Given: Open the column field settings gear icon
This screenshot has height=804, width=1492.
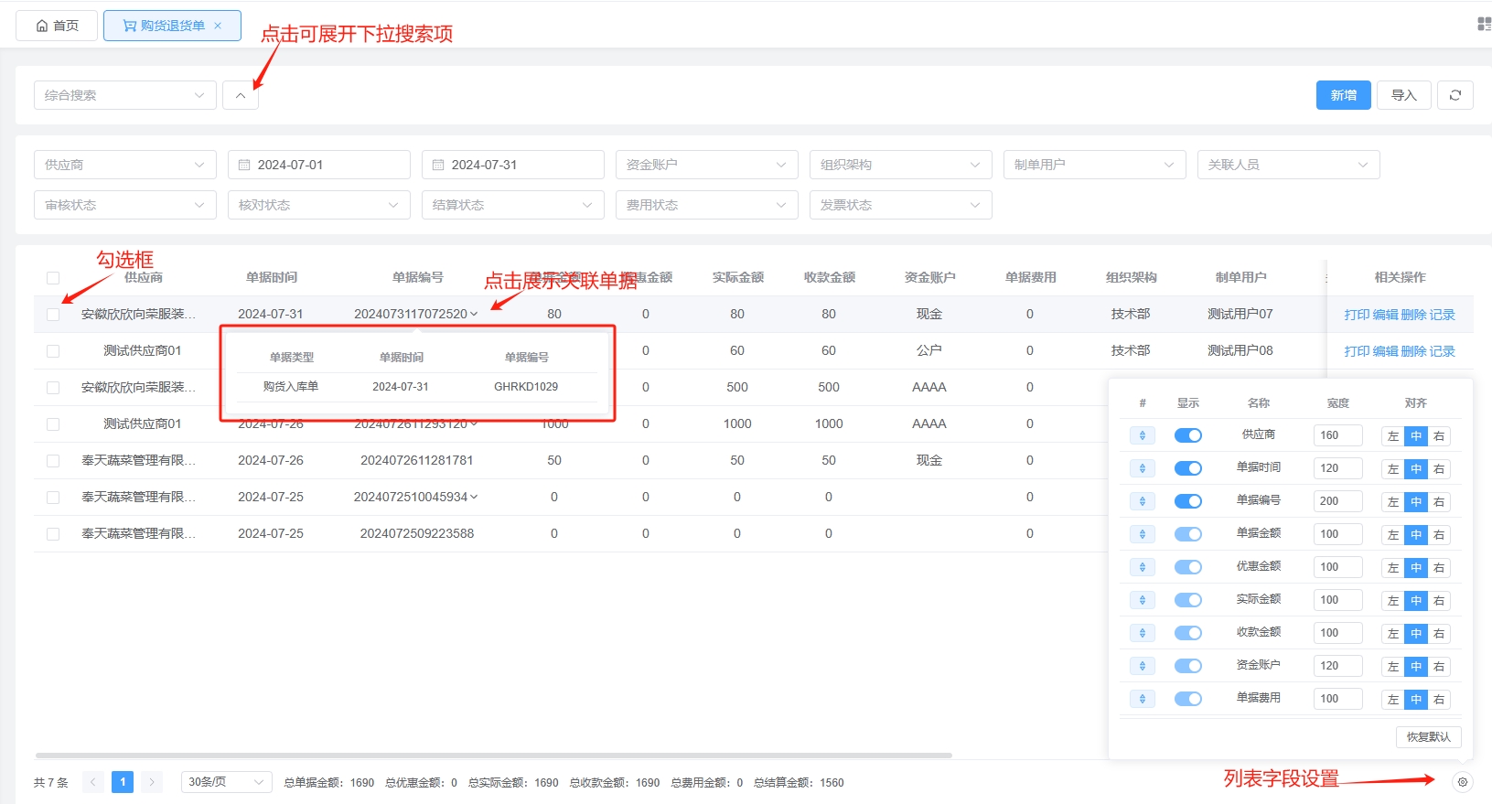Looking at the screenshot, I should point(1462,782).
